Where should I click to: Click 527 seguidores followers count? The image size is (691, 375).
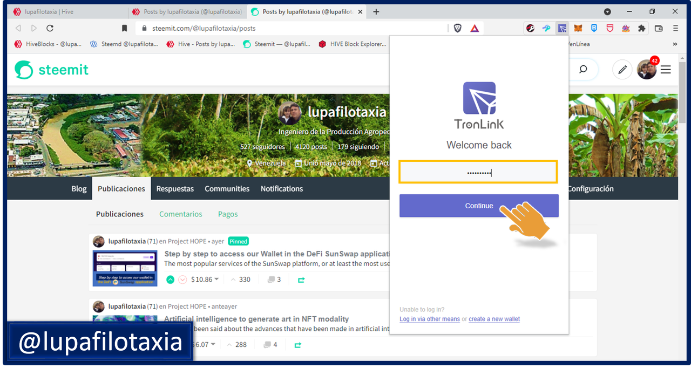pos(262,147)
